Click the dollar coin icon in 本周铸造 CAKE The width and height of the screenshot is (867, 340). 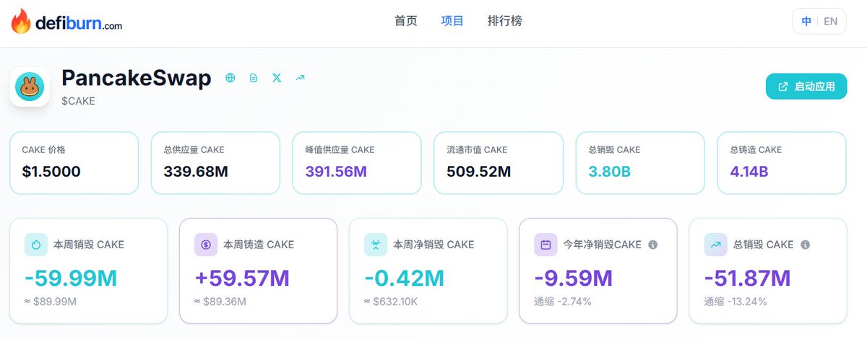click(x=206, y=245)
